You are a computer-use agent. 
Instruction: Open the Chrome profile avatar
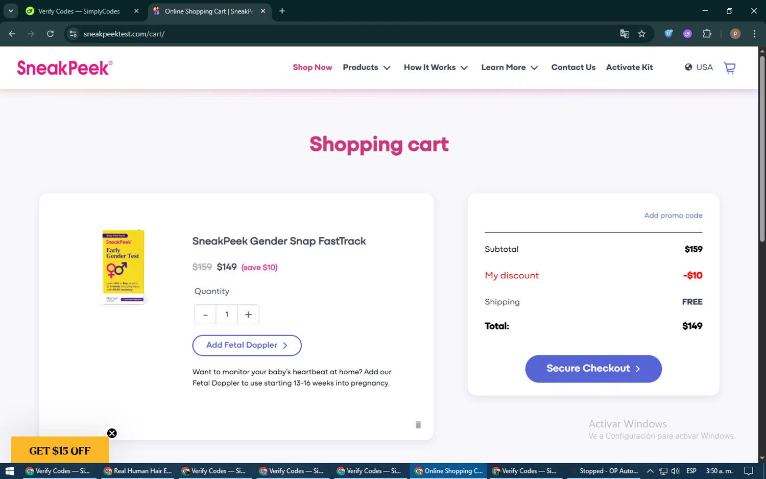(735, 34)
